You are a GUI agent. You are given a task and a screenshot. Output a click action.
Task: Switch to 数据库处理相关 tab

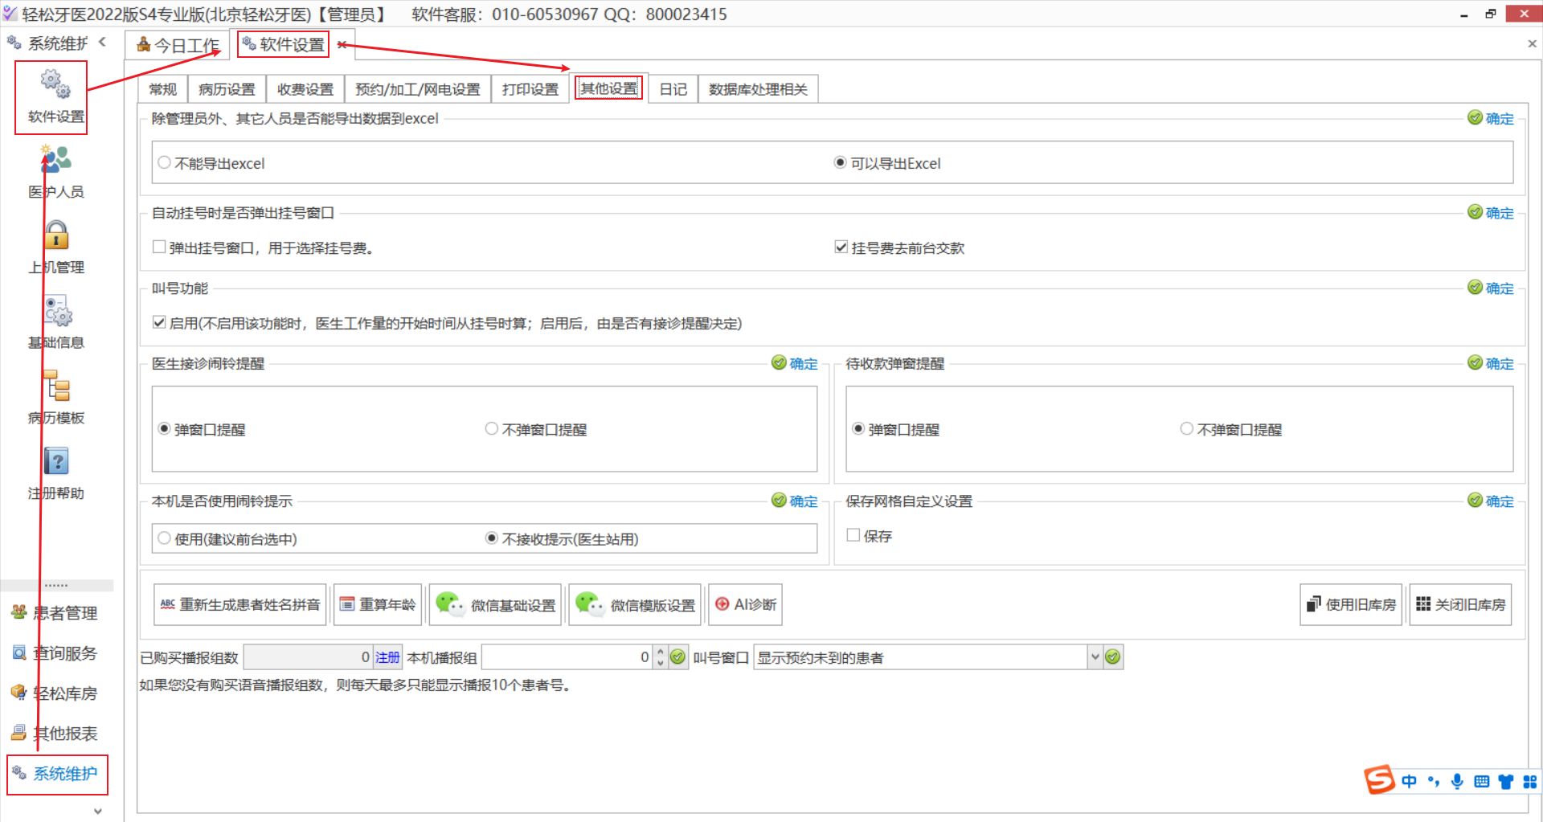point(758,89)
